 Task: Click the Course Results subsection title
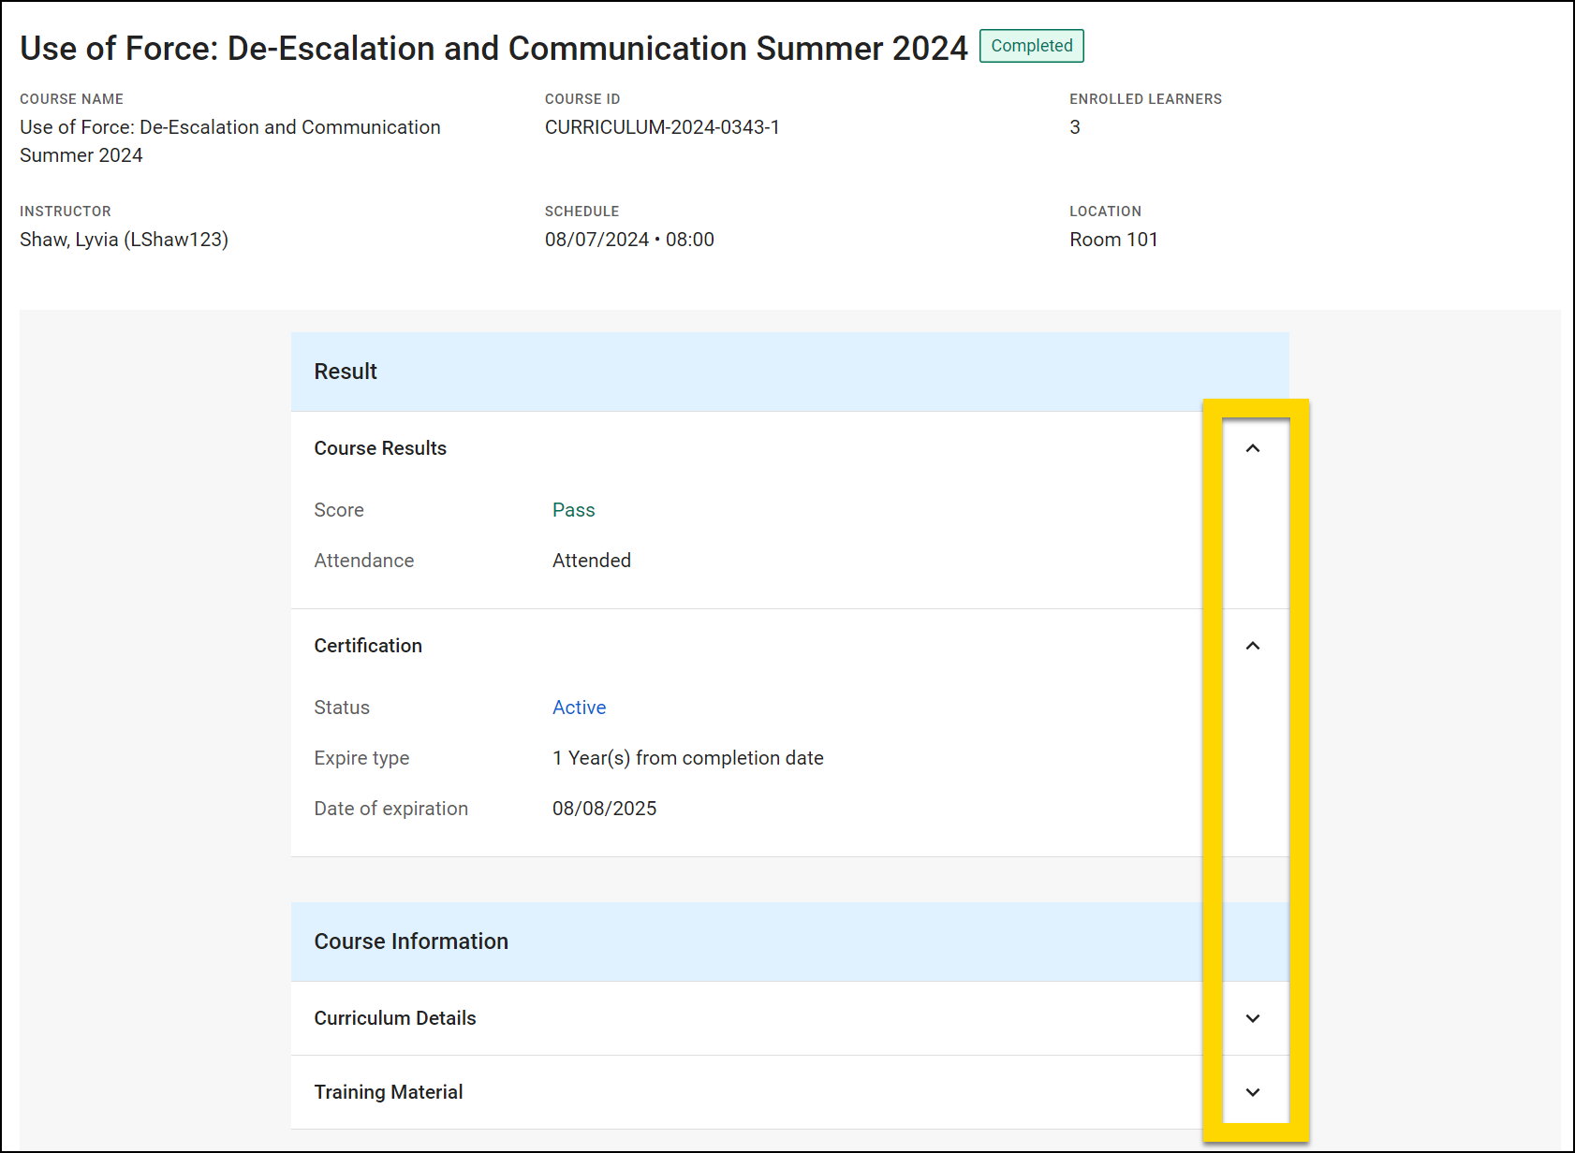click(379, 448)
